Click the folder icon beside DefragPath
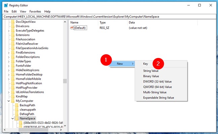Image resolution: width=218 pixels, height=134 pixels. coord(17,114)
